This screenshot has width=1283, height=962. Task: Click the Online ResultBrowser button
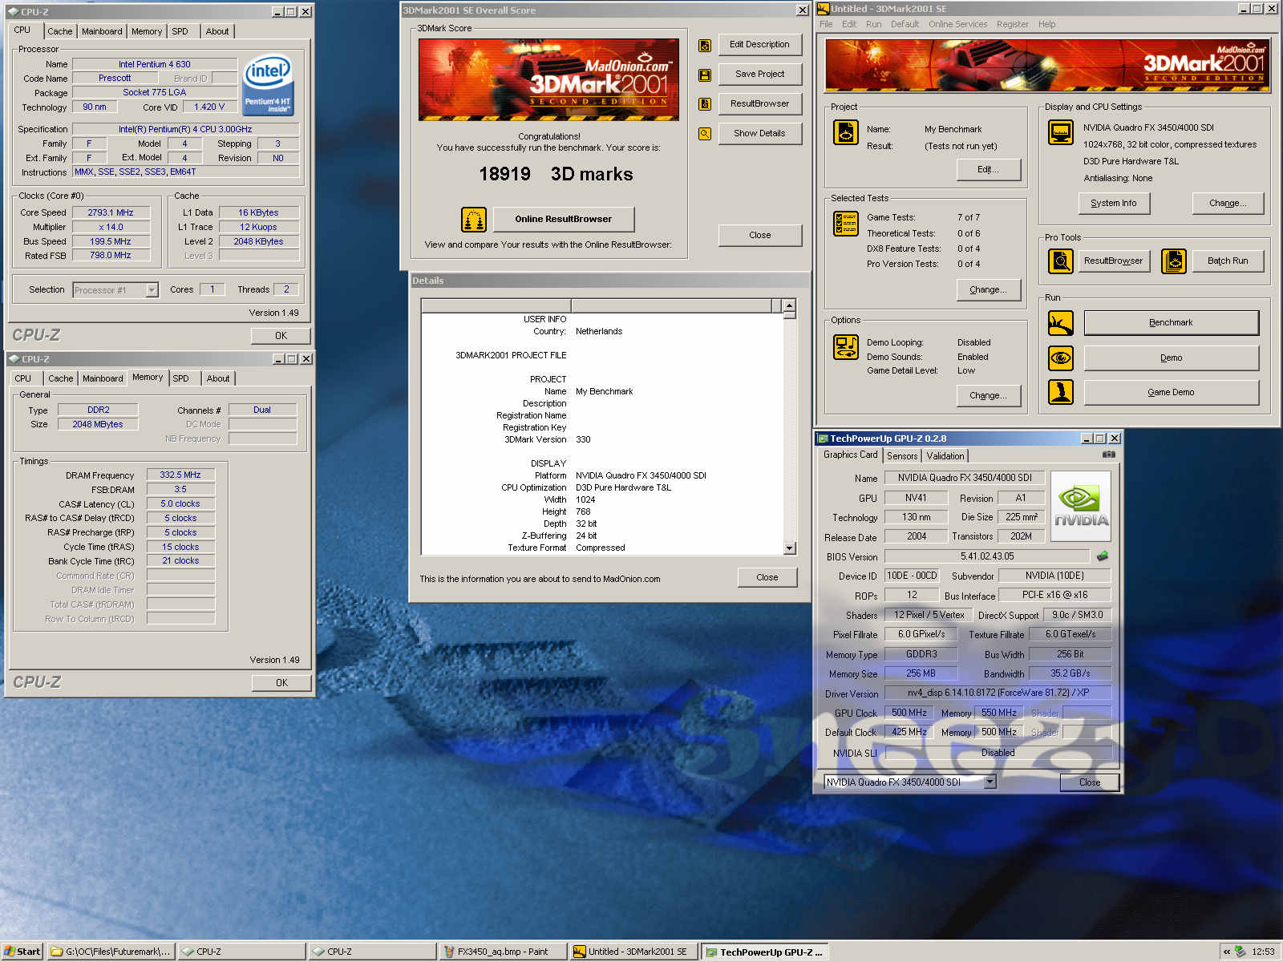(x=563, y=219)
